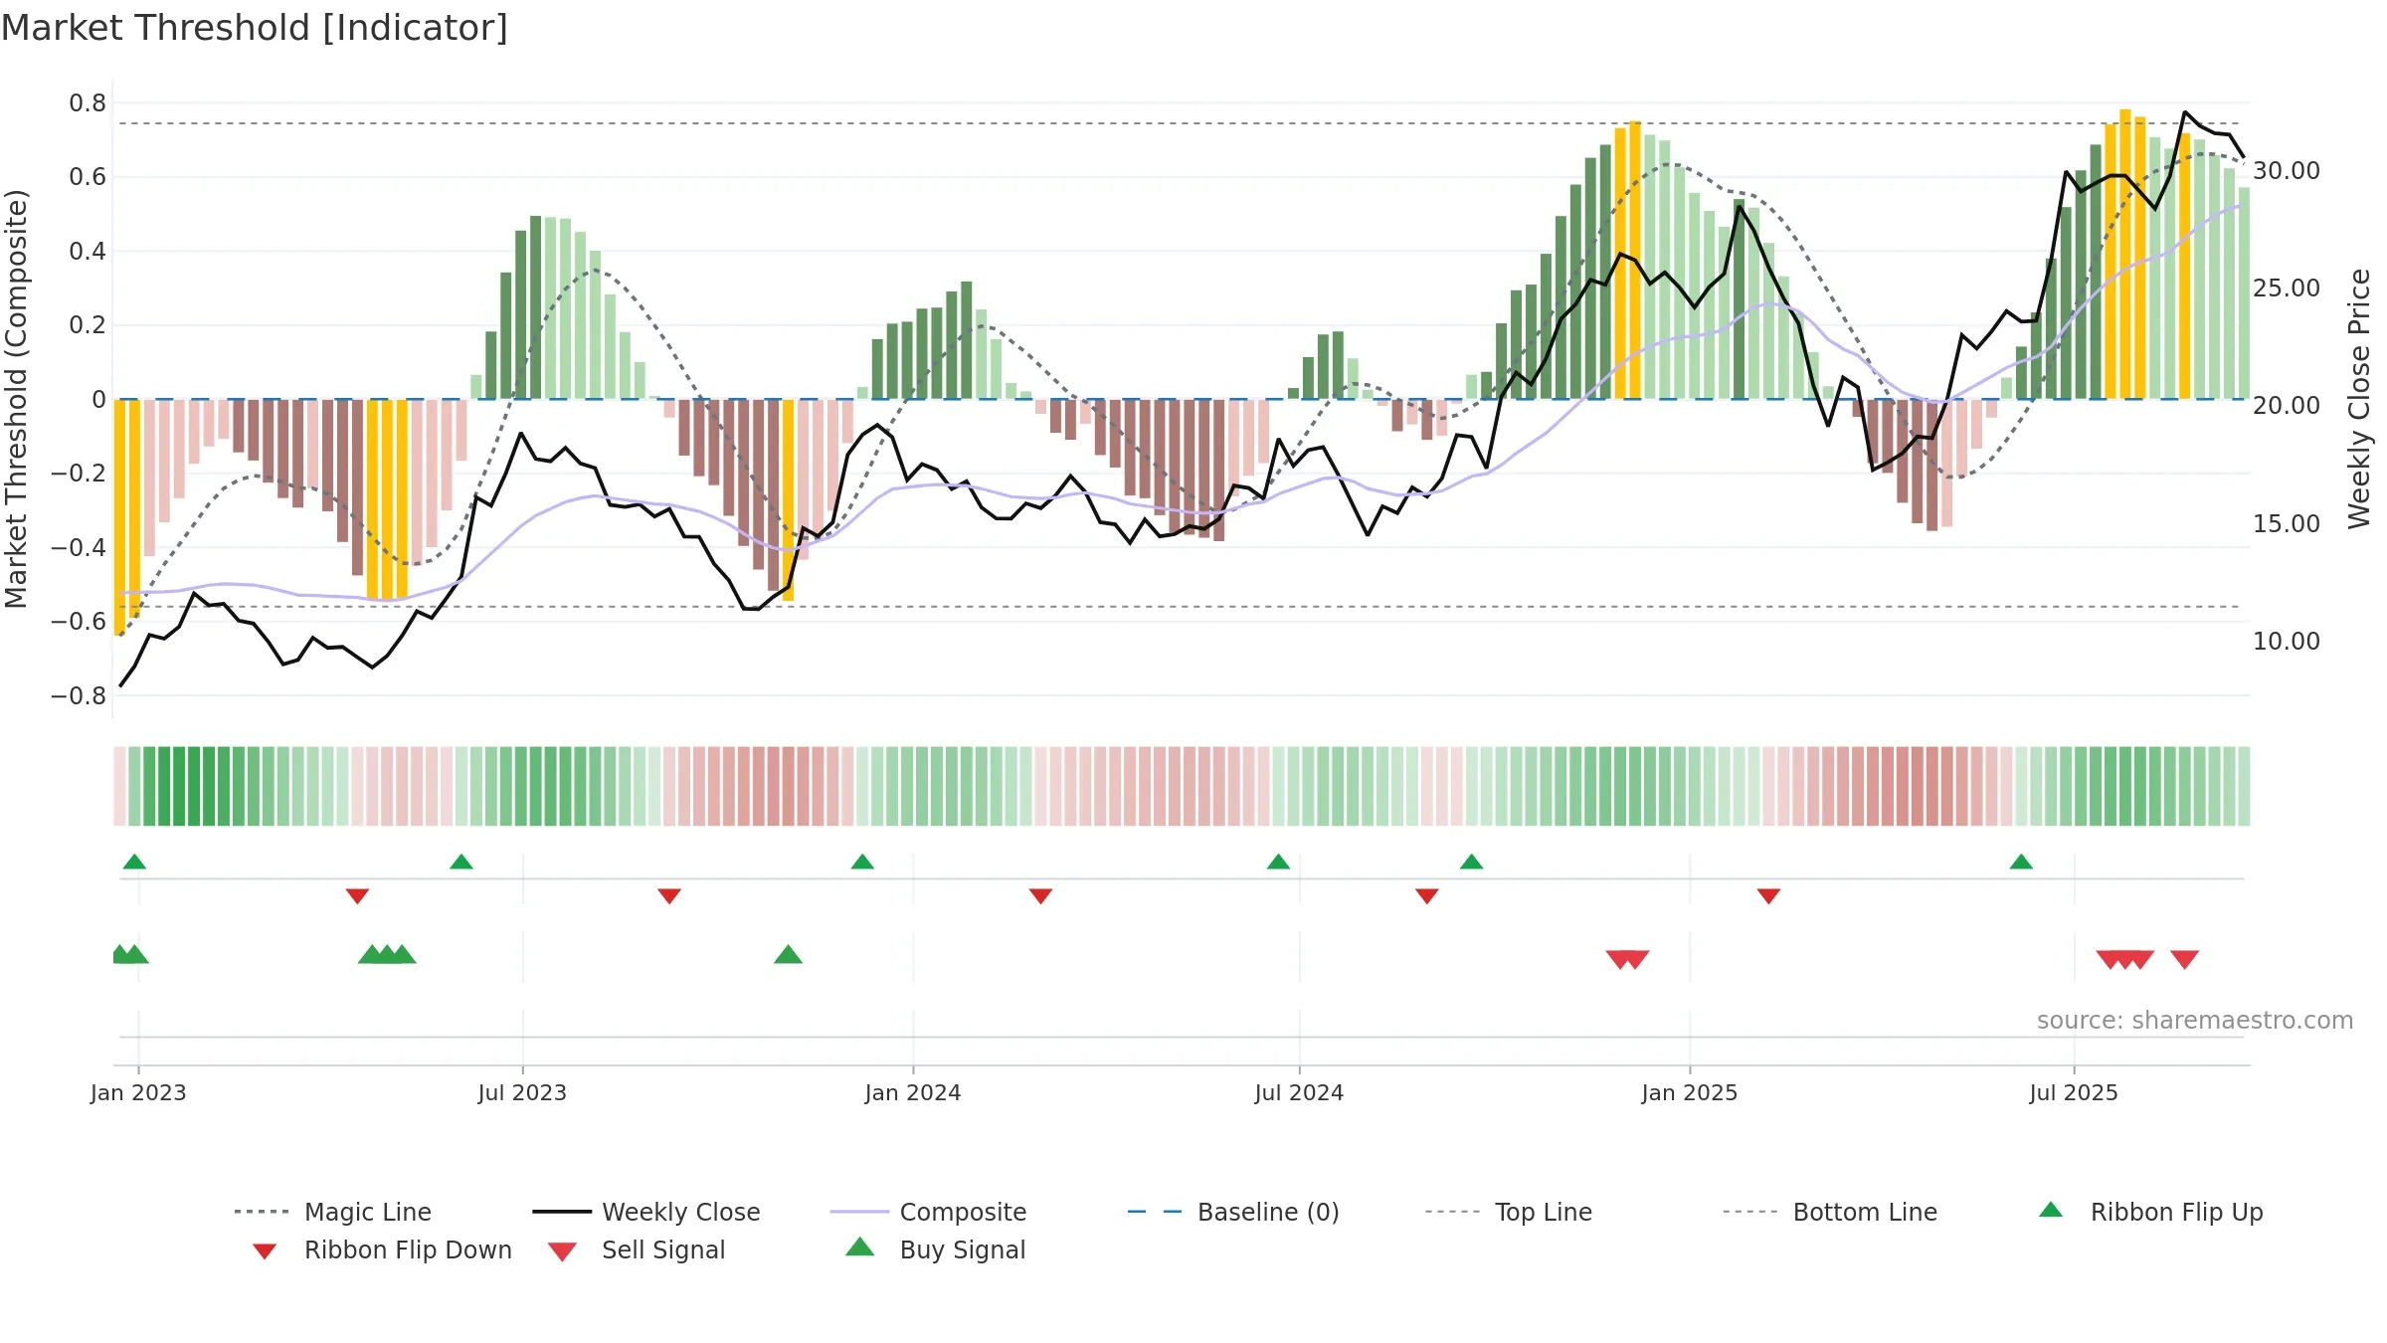Click the Market Threshold (Composite) axis title
2387x1343 pixels.
coord(16,398)
